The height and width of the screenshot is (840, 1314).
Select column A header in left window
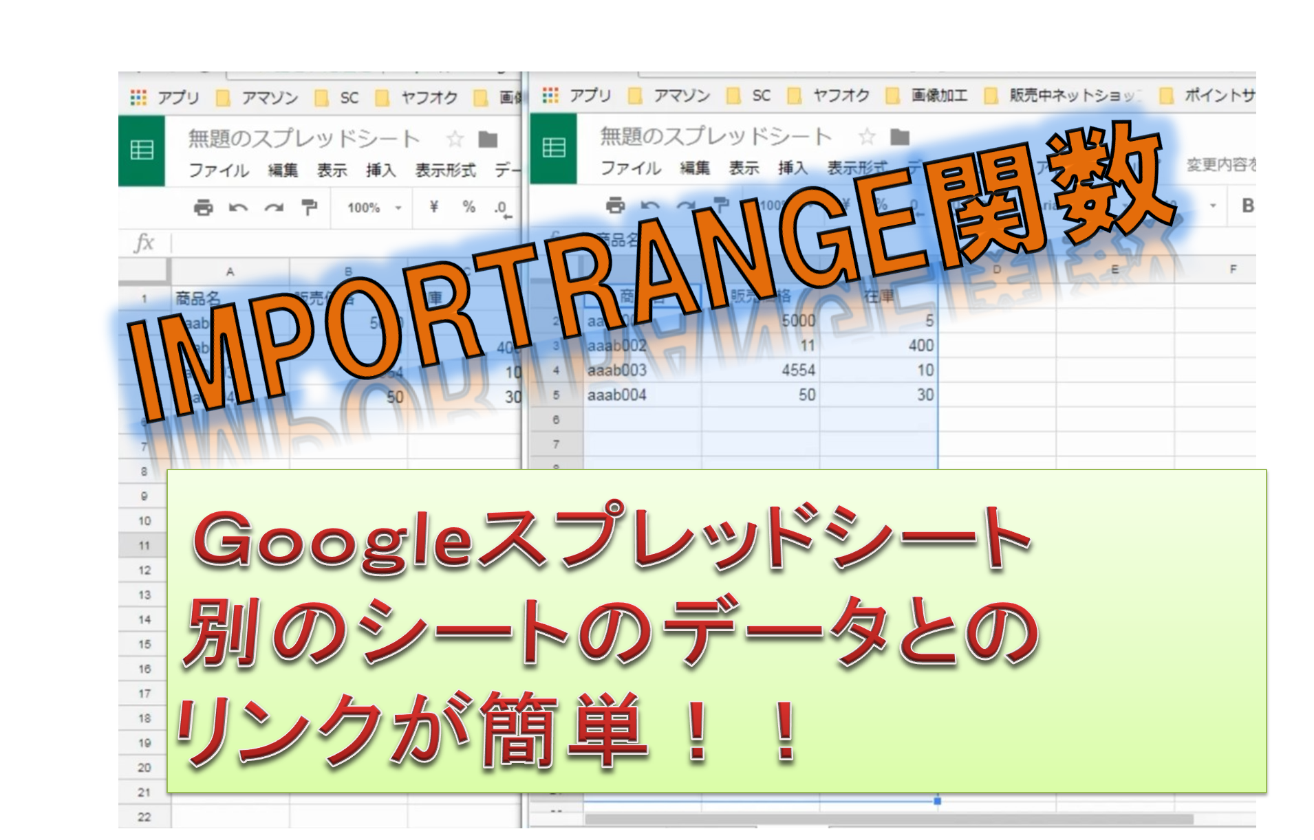(x=230, y=272)
